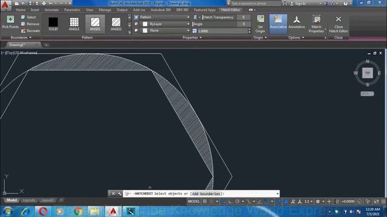Open the Manage ribbon tab
Screen dimensions: 387x217
(105, 10)
